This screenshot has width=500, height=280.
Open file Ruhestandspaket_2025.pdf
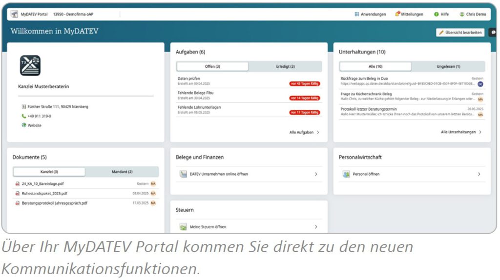point(44,193)
